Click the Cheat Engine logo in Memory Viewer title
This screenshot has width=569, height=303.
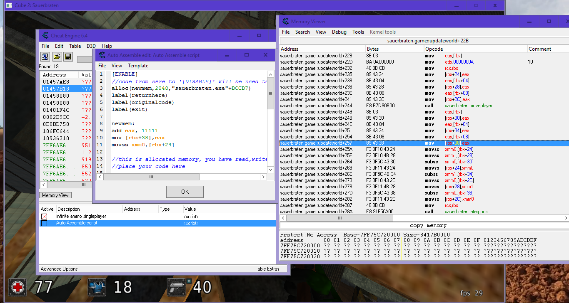[x=285, y=22]
